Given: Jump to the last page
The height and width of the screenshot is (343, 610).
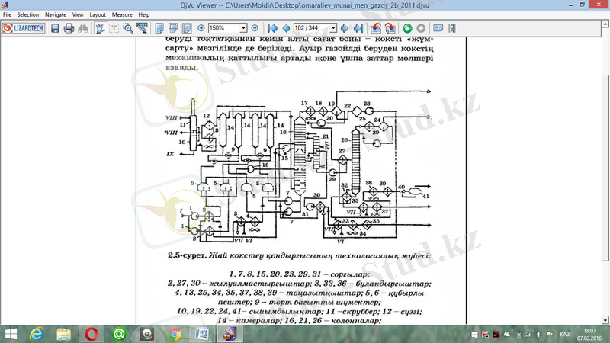Looking at the screenshot, I should point(358,28).
